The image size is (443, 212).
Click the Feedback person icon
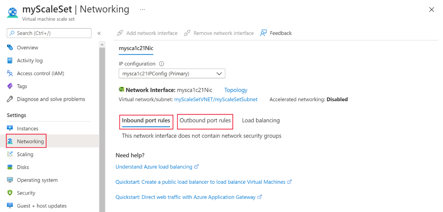point(263,33)
